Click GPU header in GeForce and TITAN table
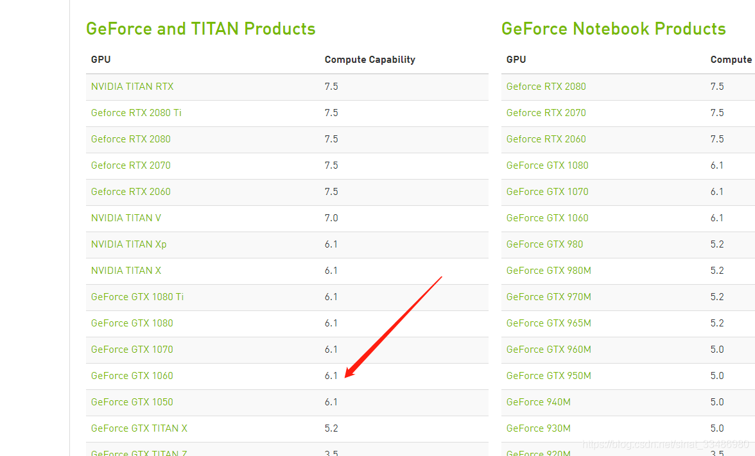The image size is (755, 456). click(x=101, y=60)
